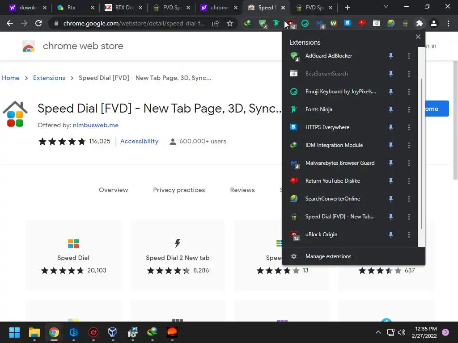This screenshot has width=458, height=343.
Task: Click the BestStreamSearch toolbar icon
Action: pyautogui.click(x=377, y=23)
